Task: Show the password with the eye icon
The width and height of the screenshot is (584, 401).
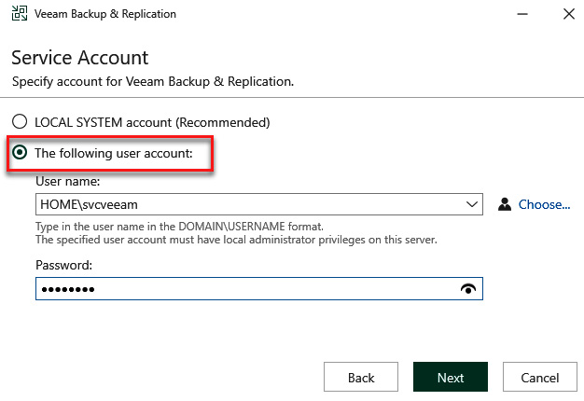Action: [x=468, y=288]
